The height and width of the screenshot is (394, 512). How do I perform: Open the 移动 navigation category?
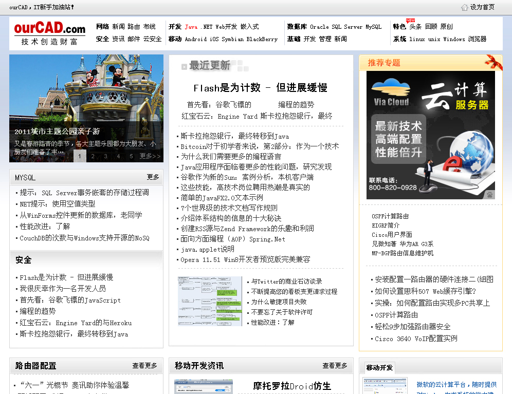pos(175,39)
